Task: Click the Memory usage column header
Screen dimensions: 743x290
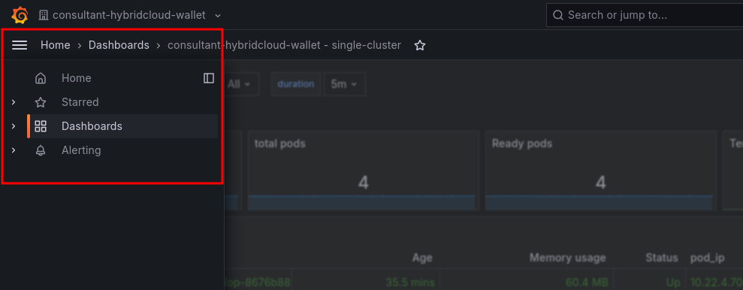Action: click(x=568, y=258)
